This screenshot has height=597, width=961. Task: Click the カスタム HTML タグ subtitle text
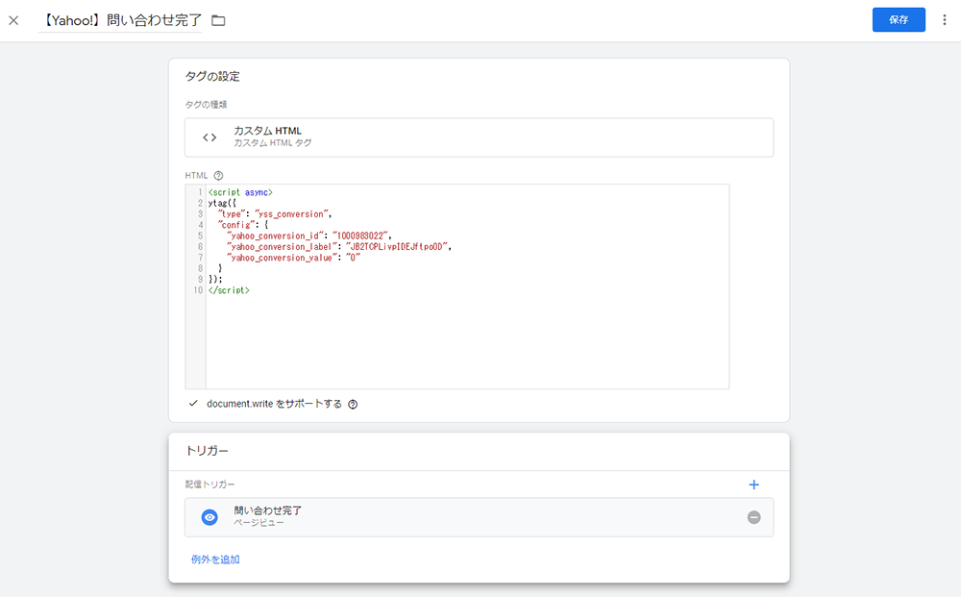coord(273,143)
